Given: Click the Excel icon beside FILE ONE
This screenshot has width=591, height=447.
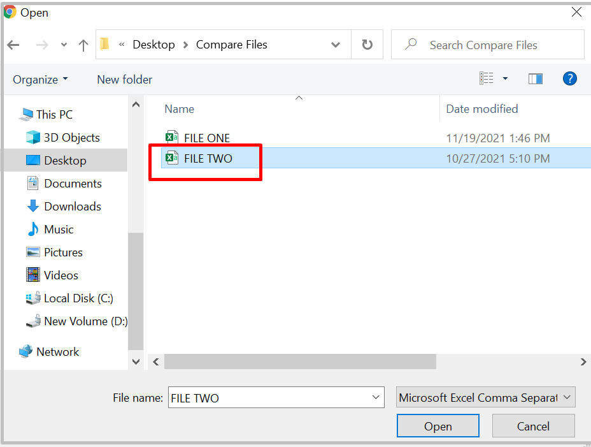Looking at the screenshot, I should click(x=171, y=137).
